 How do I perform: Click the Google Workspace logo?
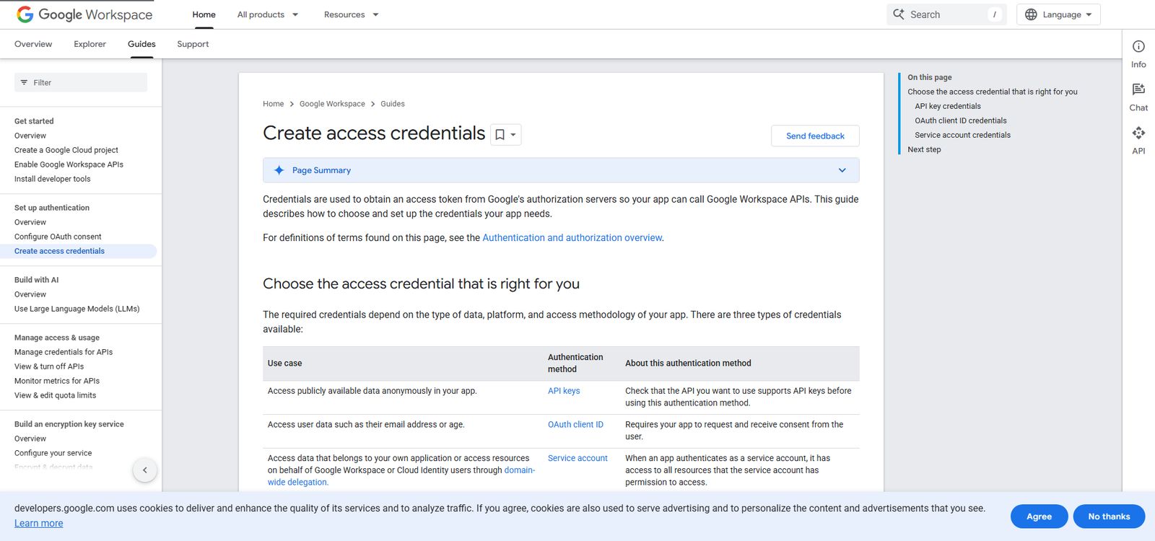[x=84, y=14]
